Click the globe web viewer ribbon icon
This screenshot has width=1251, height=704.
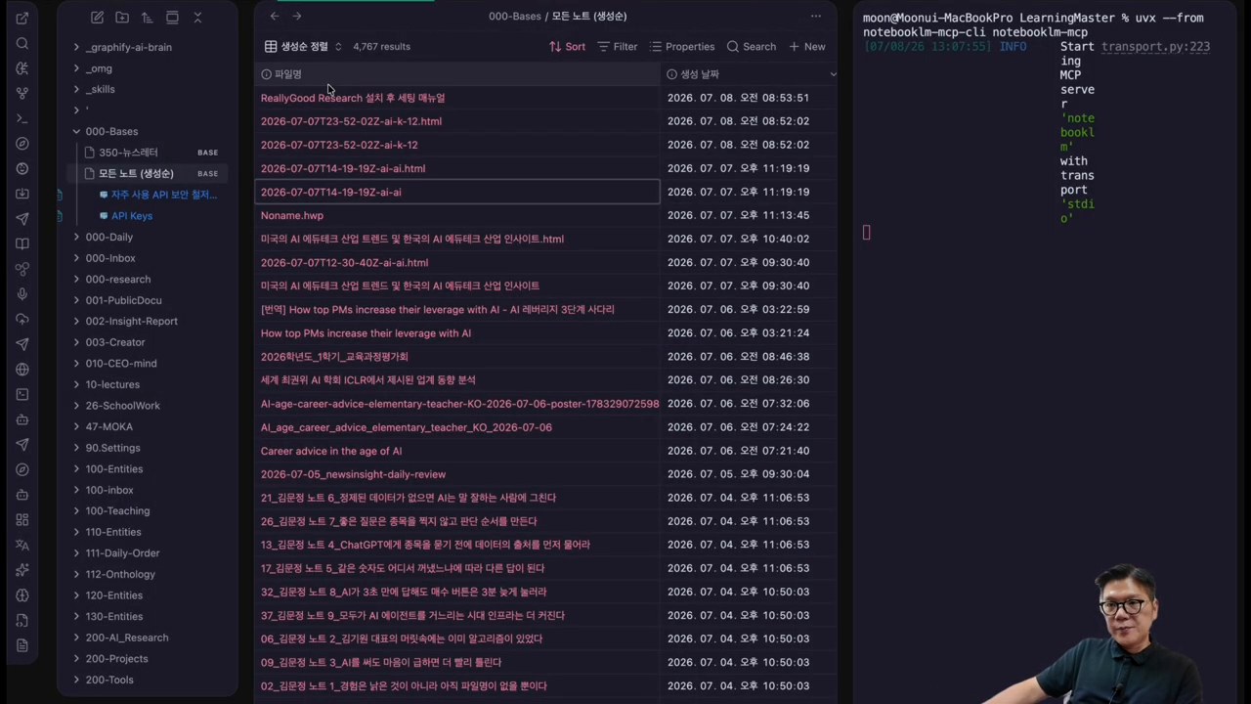(22, 370)
